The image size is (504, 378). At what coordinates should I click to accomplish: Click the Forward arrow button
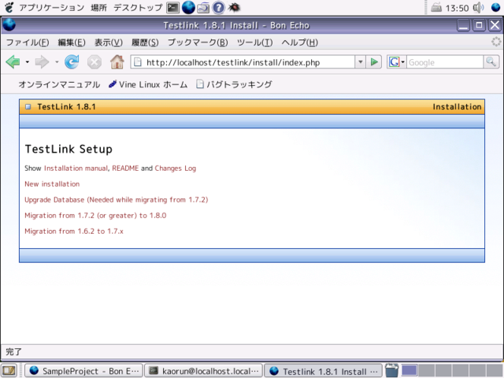coord(42,61)
